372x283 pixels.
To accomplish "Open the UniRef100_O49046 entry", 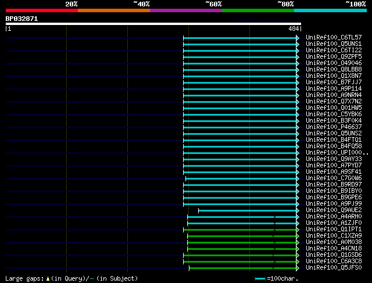I will coord(334,63).
